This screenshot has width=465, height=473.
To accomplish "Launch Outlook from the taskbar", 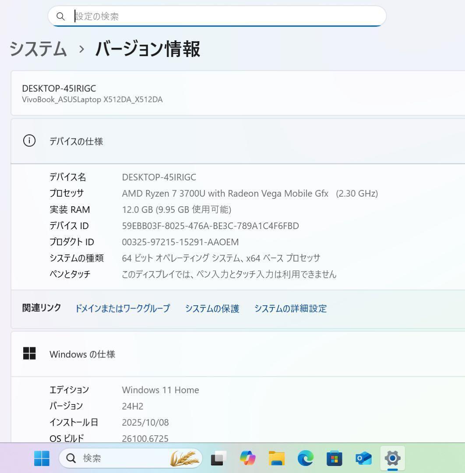I will (x=363, y=459).
